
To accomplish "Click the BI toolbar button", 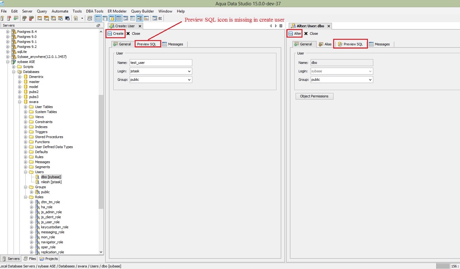I will click(x=157, y=18).
